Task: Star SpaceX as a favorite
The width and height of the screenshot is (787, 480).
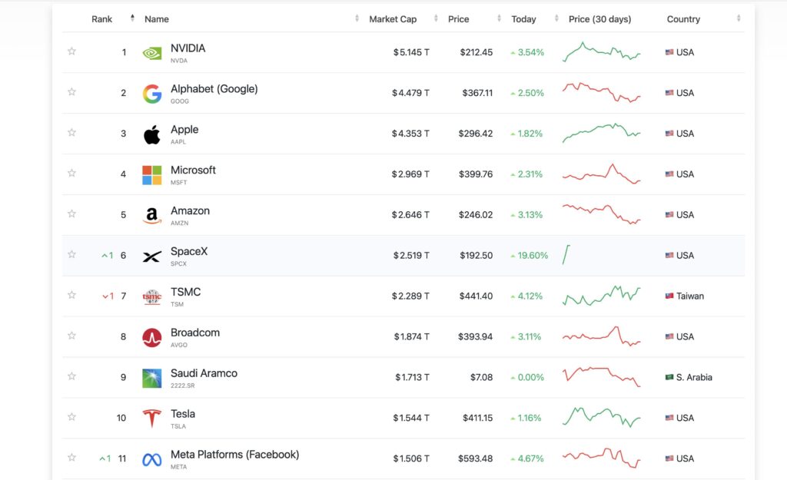Action: pyautogui.click(x=71, y=254)
